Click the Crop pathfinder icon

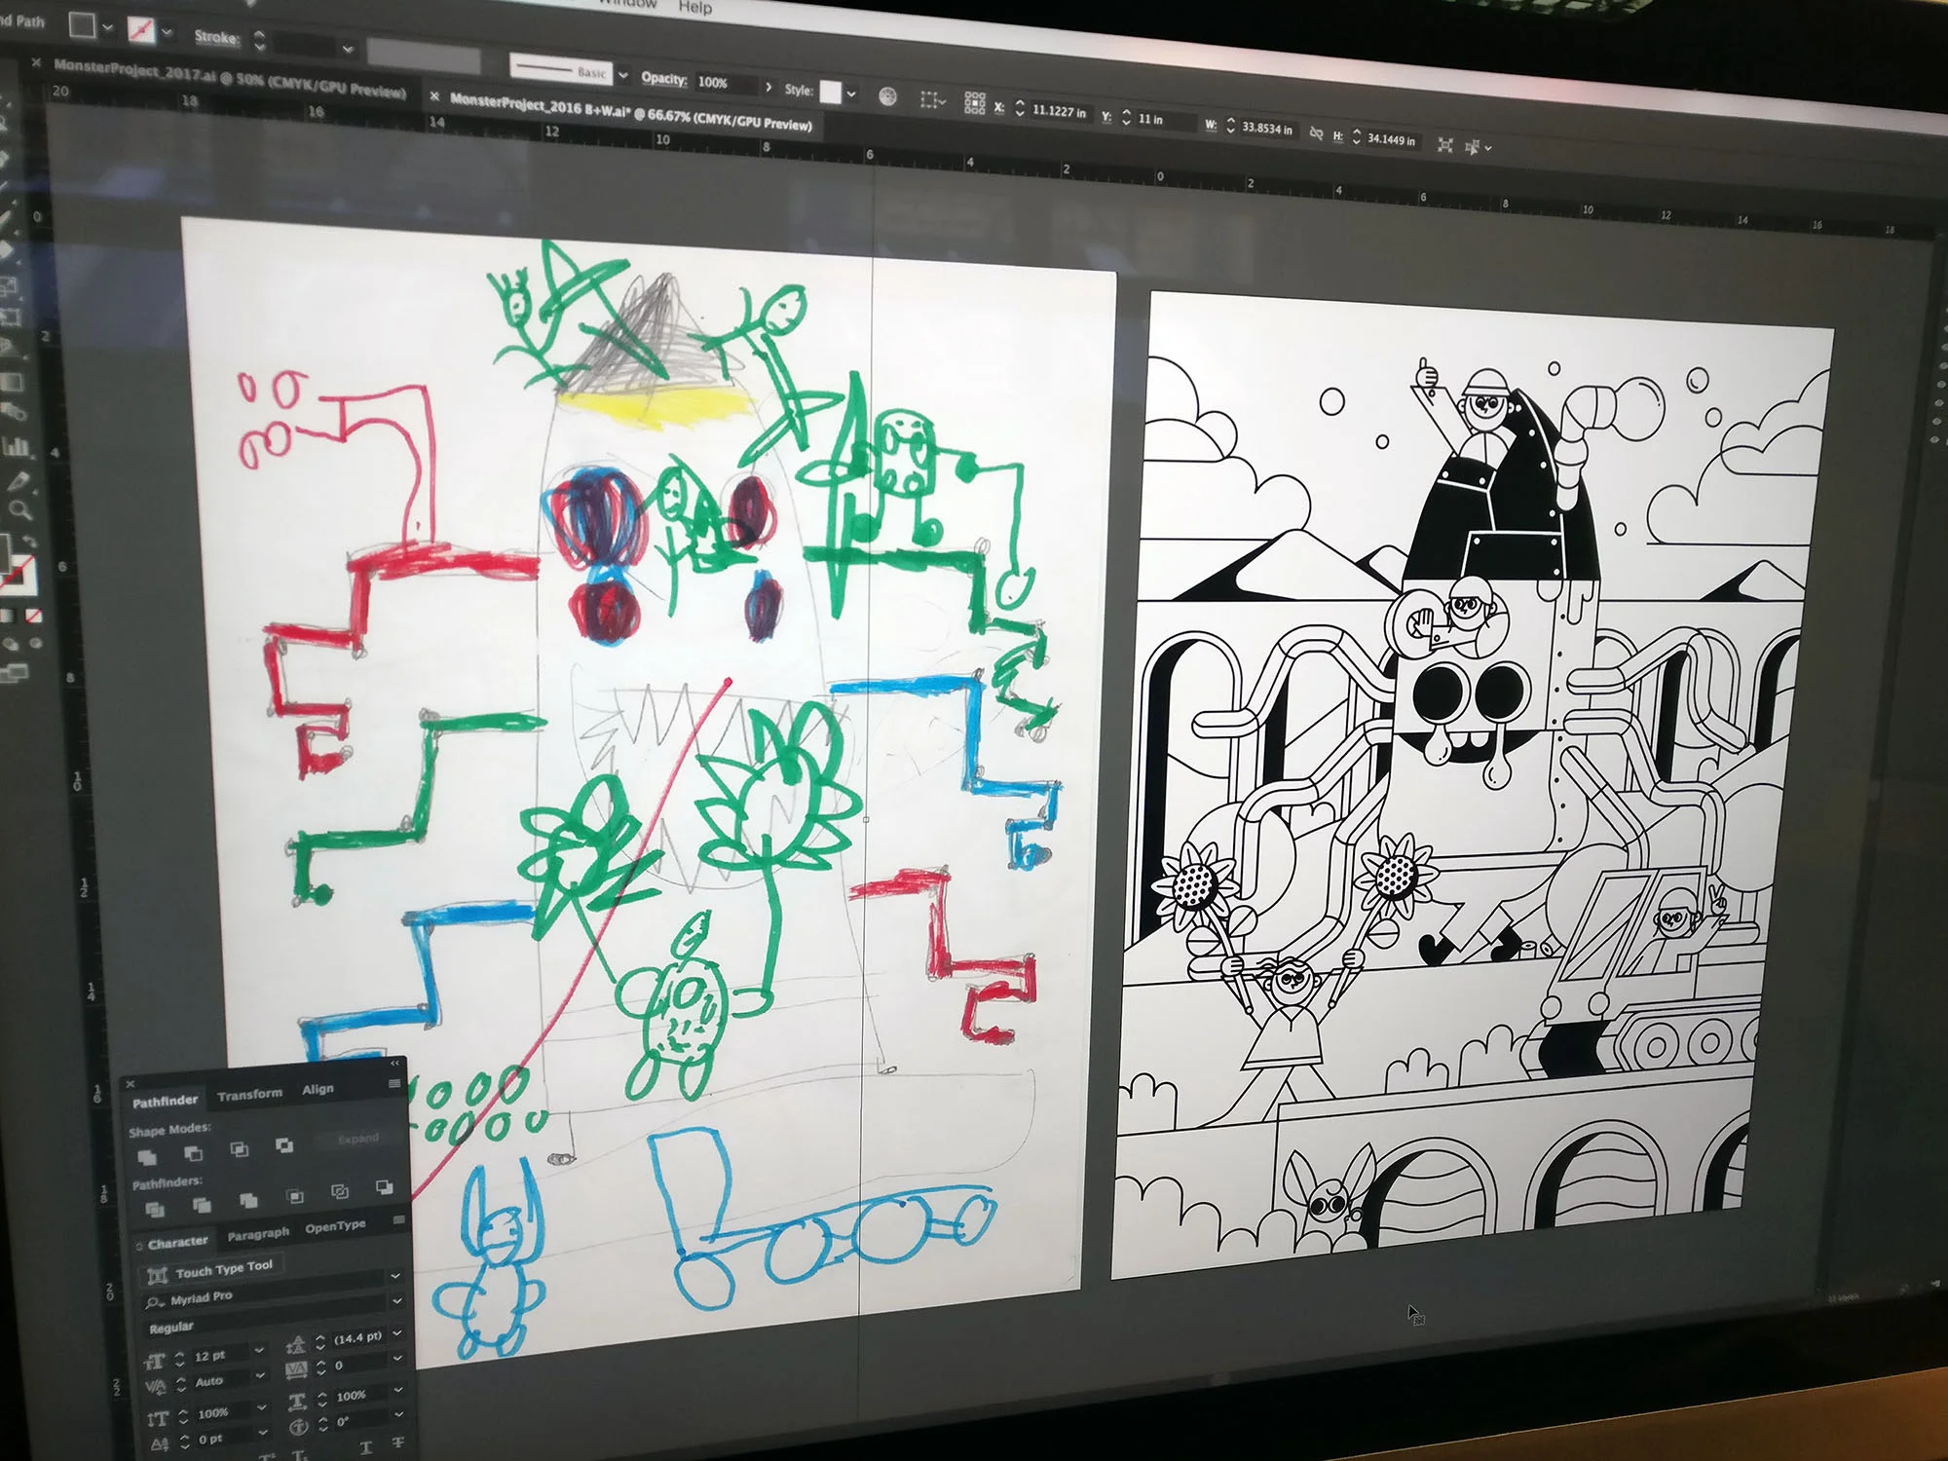[295, 1196]
